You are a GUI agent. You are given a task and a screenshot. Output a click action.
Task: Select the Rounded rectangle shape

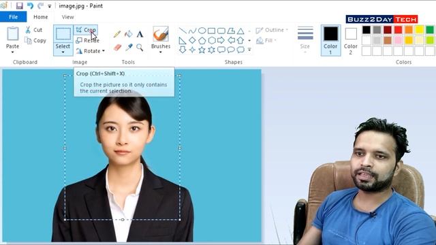(x=221, y=31)
